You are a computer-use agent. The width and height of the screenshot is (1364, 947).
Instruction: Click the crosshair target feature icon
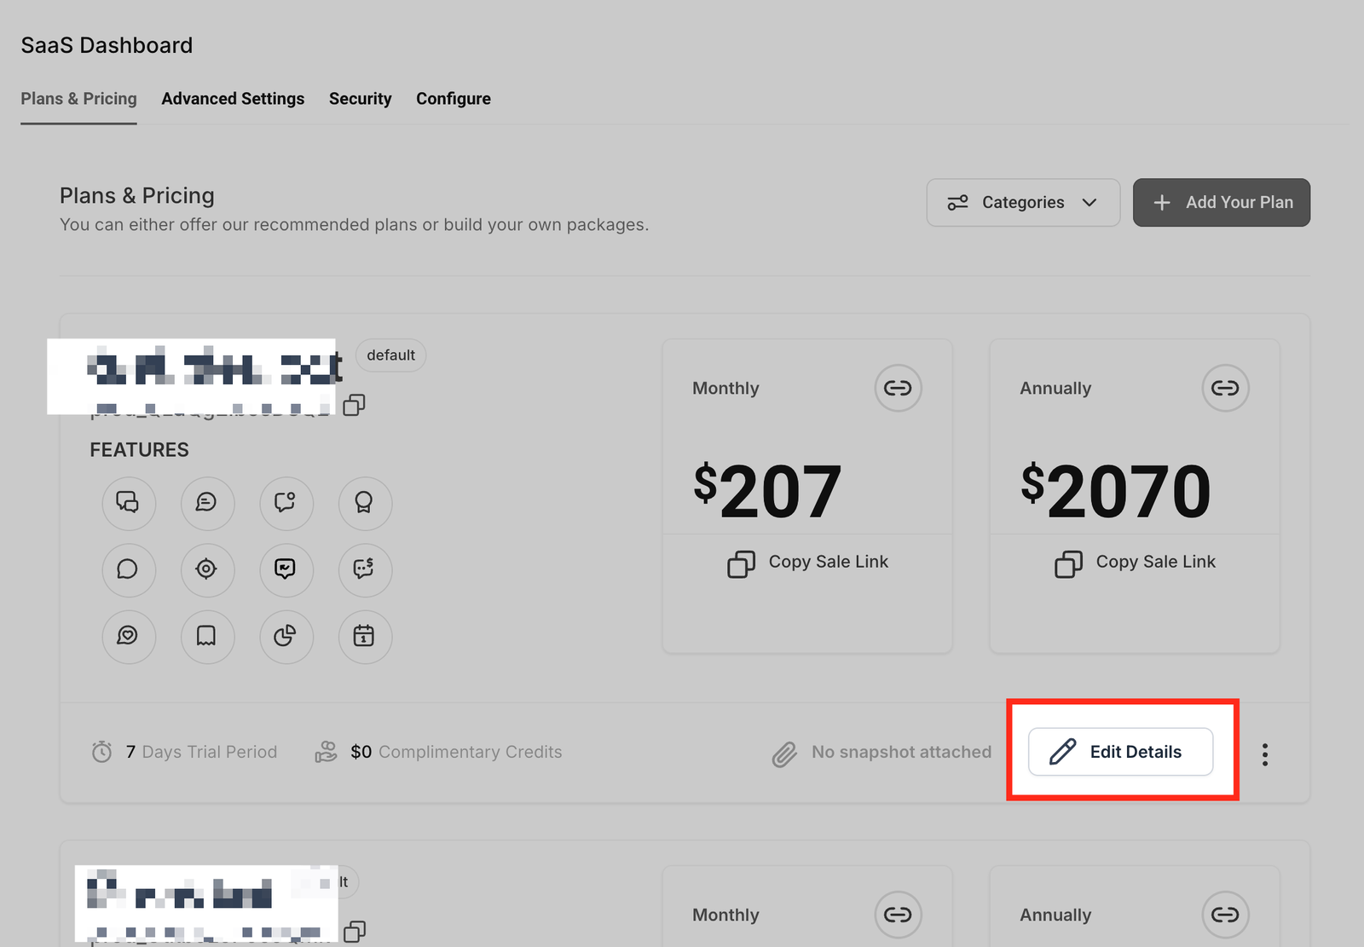click(206, 569)
